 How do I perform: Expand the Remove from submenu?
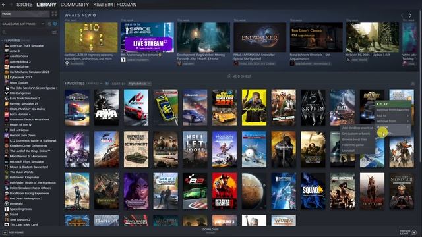393,121
